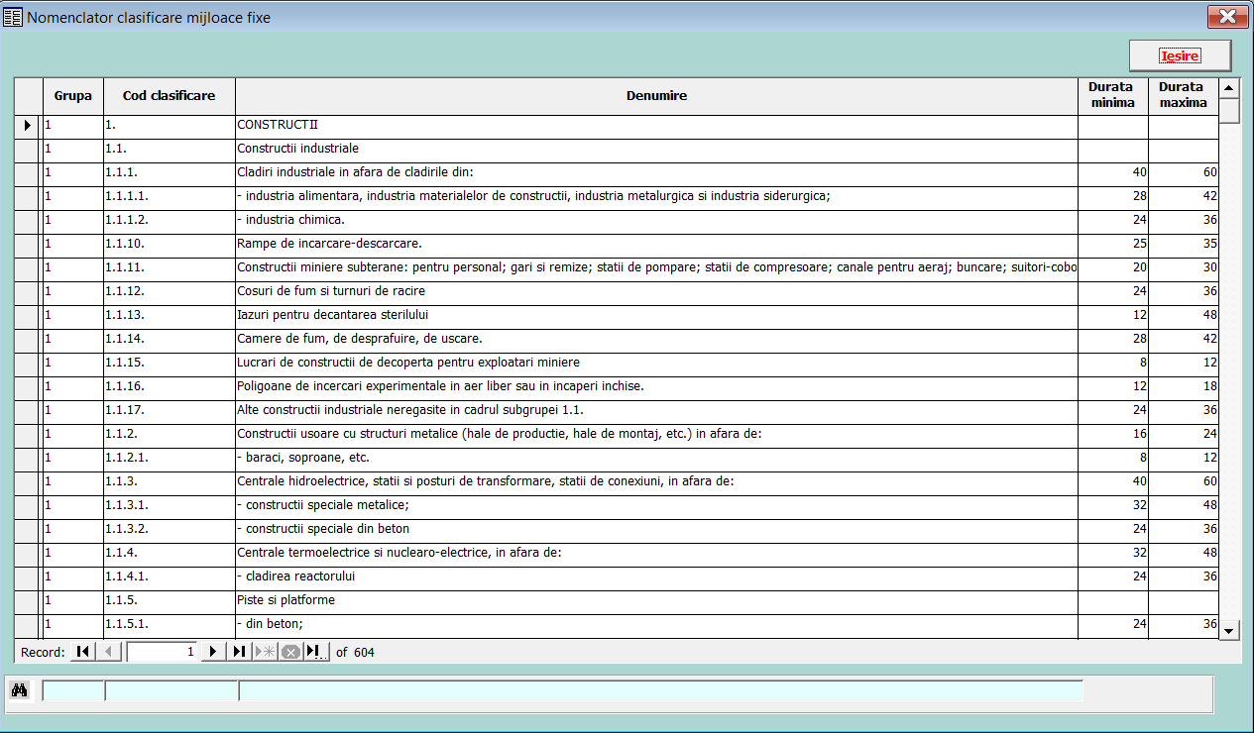Go to the previous record
This screenshot has width=1254, height=733.
click(107, 651)
